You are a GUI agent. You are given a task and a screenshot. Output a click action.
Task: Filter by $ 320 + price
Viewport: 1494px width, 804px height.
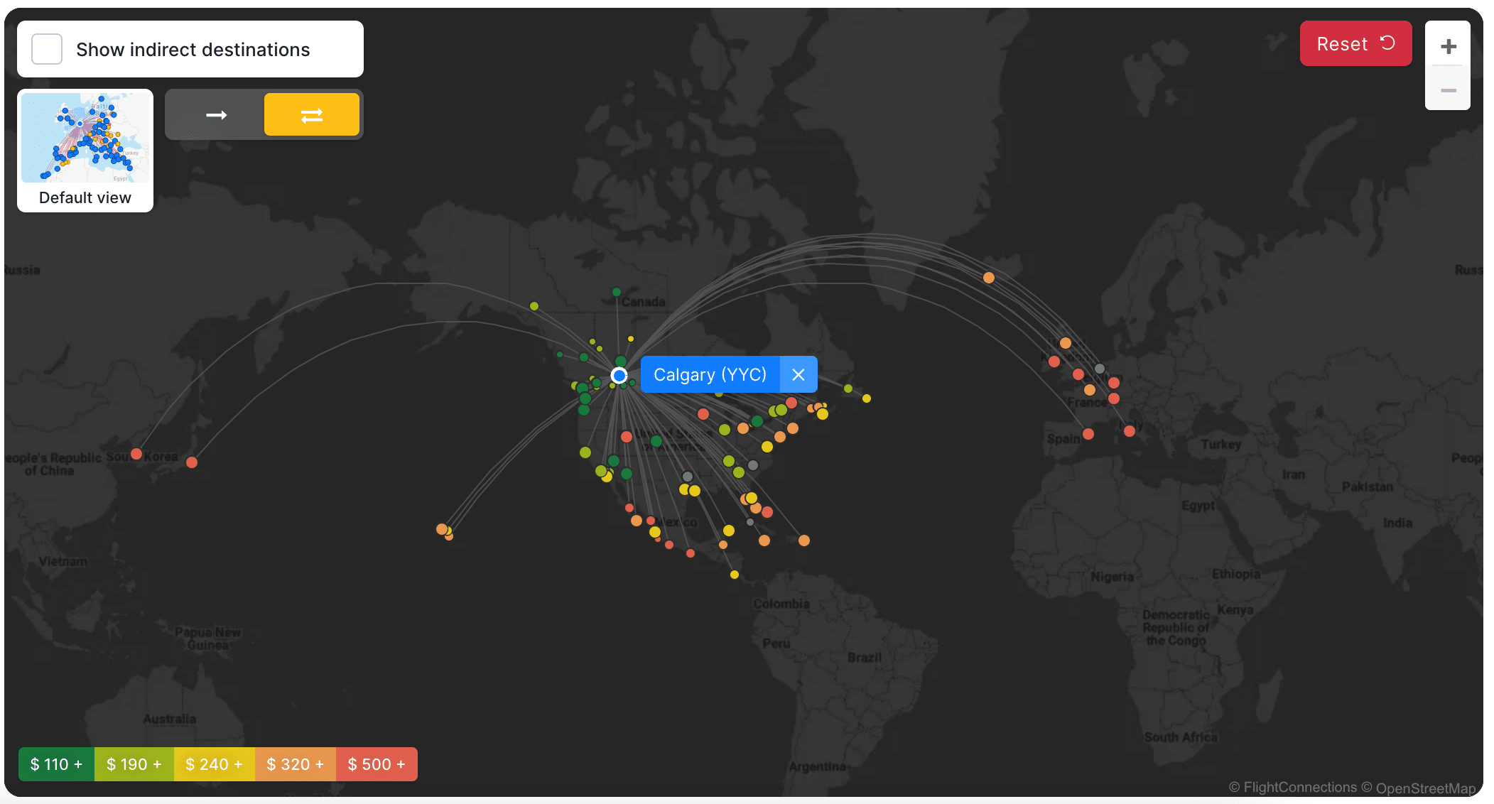tap(295, 764)
